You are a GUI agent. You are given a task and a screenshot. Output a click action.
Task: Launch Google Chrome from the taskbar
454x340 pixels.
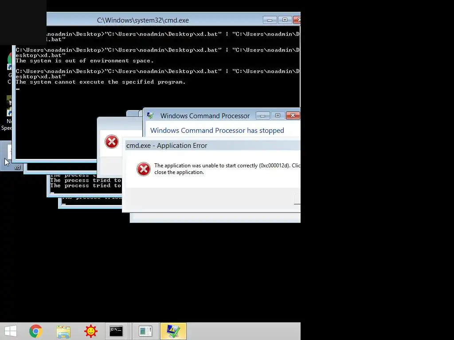(x=36, y=331)
